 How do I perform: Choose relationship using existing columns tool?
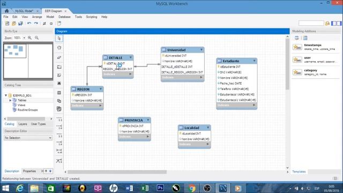(59, 161)
